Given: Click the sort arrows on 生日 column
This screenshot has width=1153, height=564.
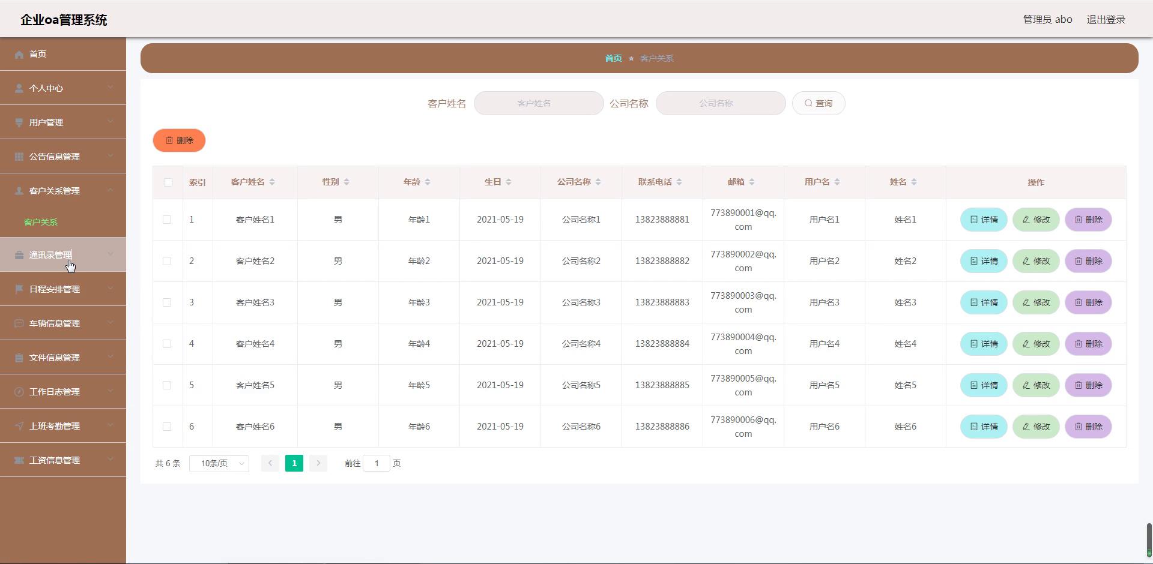Looking at the screenshot, I should click(509, 182).
